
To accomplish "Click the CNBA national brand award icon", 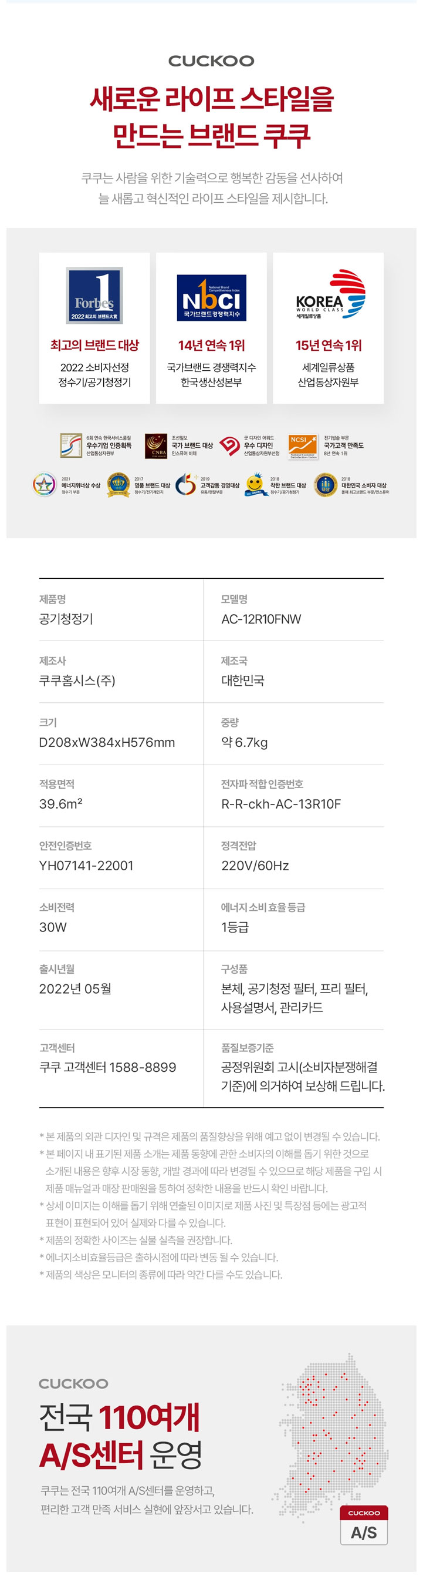I will pyautogui.click(x=156, y=445).
